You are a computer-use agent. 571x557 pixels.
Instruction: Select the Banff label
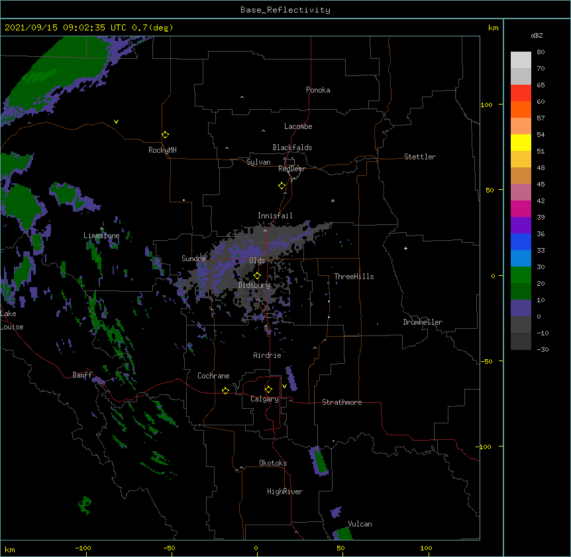click(x=82, y=375)
